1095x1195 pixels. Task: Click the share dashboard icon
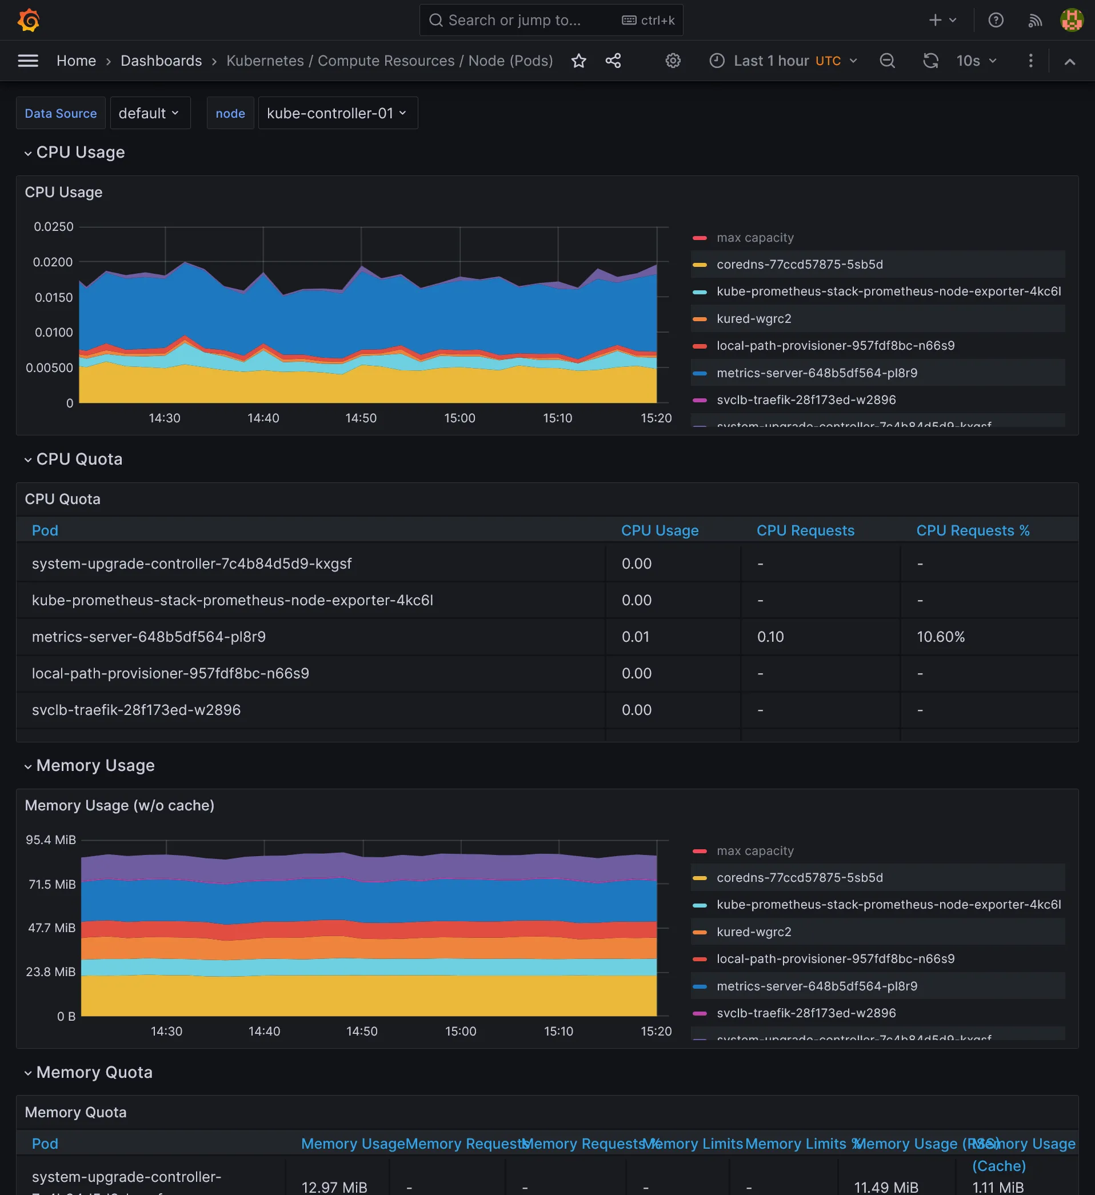pos(613,61)
